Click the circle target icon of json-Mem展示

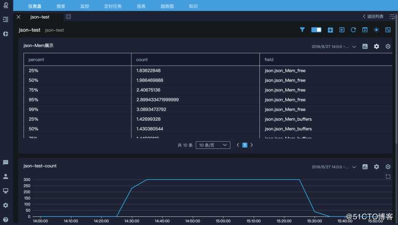(388, 46)
